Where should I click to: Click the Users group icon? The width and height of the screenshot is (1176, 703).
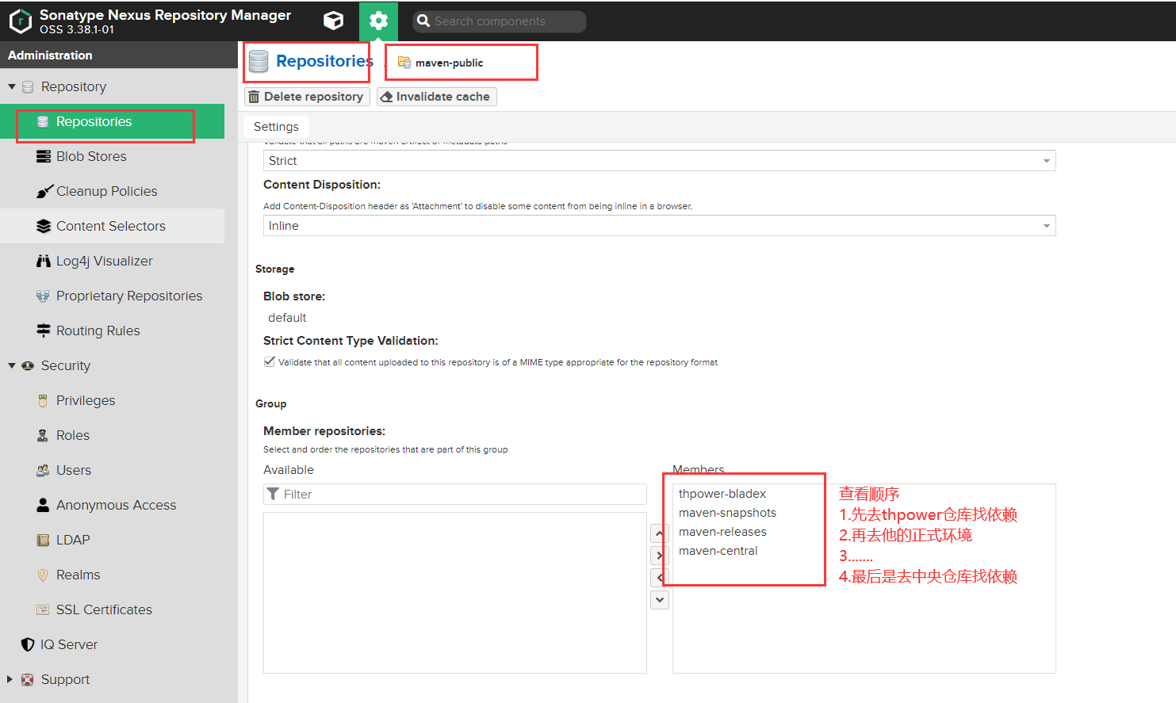[x=43, y=470]
